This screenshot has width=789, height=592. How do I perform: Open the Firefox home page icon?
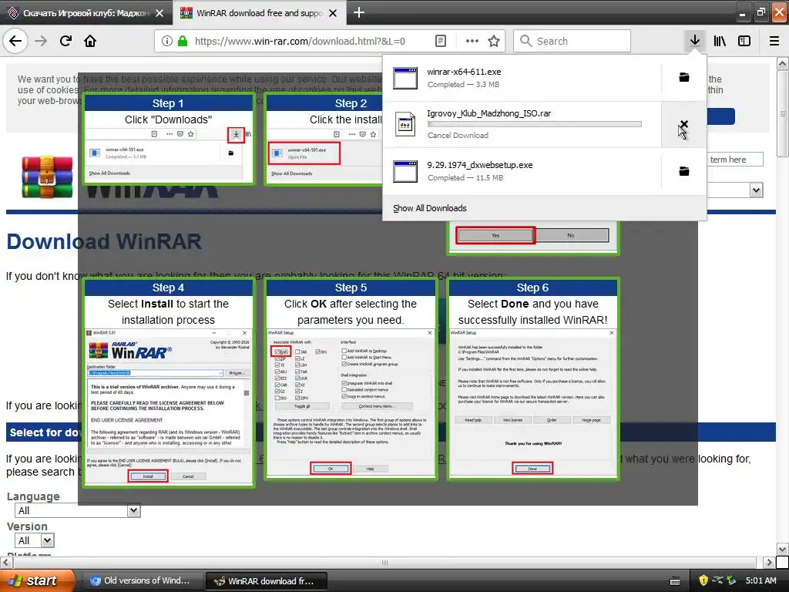[90, 41]
